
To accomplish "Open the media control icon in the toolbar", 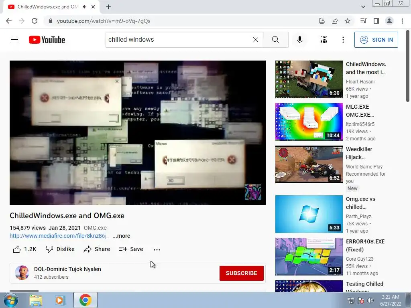I will click(x=363, y=21).
